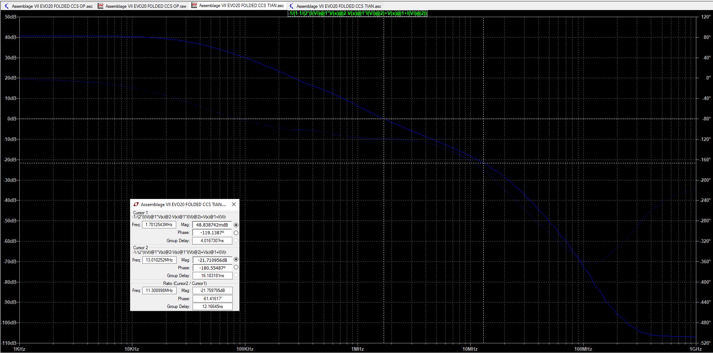This screenshot has width=713, height=353.
Task: Select Cursor 1 Phase radio button
Action: click(236, 233)
